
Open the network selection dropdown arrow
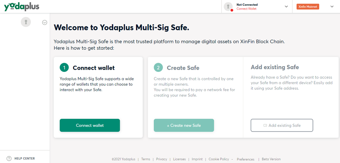[x=332, y=7]
